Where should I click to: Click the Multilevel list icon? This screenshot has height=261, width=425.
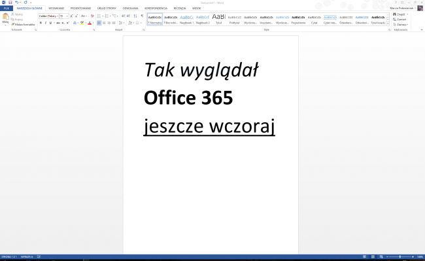point(114,16)
